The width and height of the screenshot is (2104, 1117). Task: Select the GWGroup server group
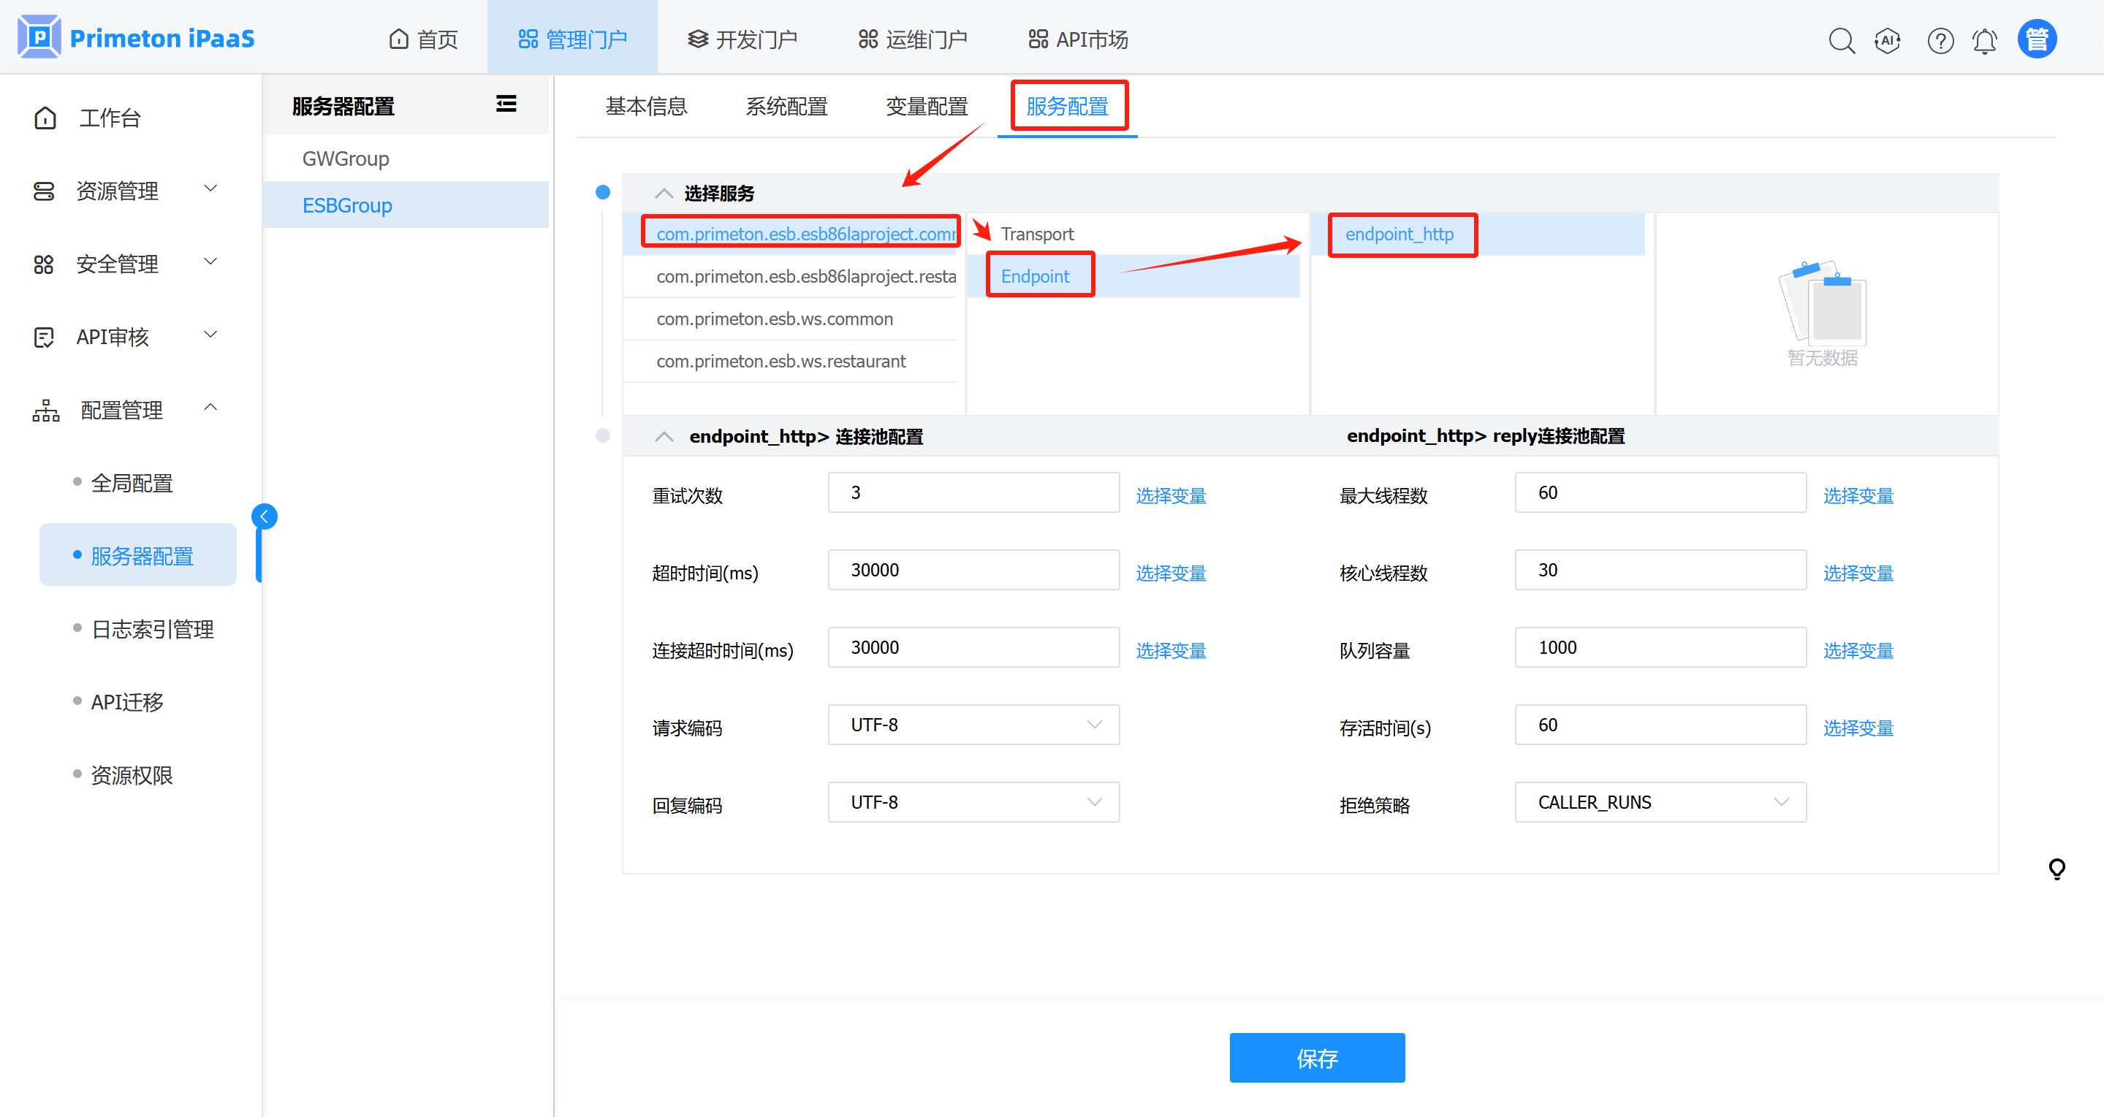pos(346,159)
